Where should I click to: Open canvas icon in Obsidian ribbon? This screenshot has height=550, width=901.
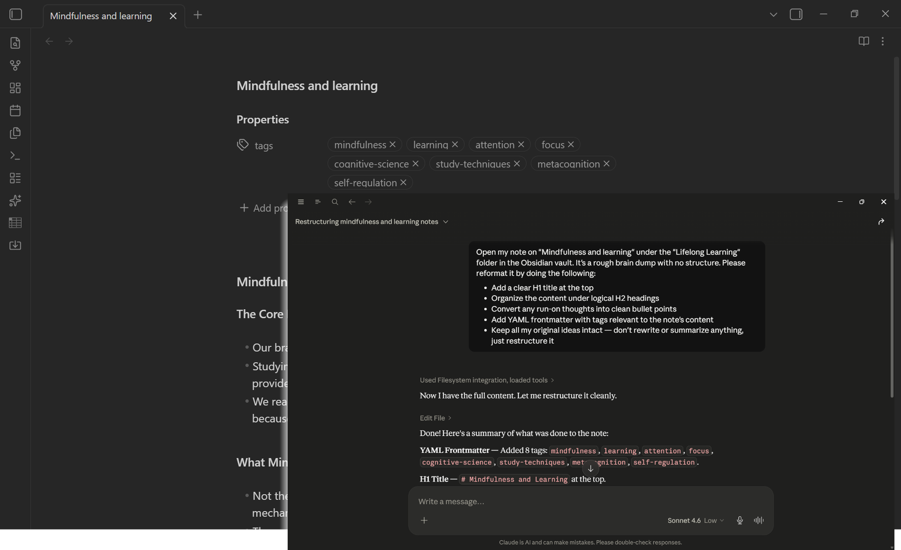click(x=15, y=88)
